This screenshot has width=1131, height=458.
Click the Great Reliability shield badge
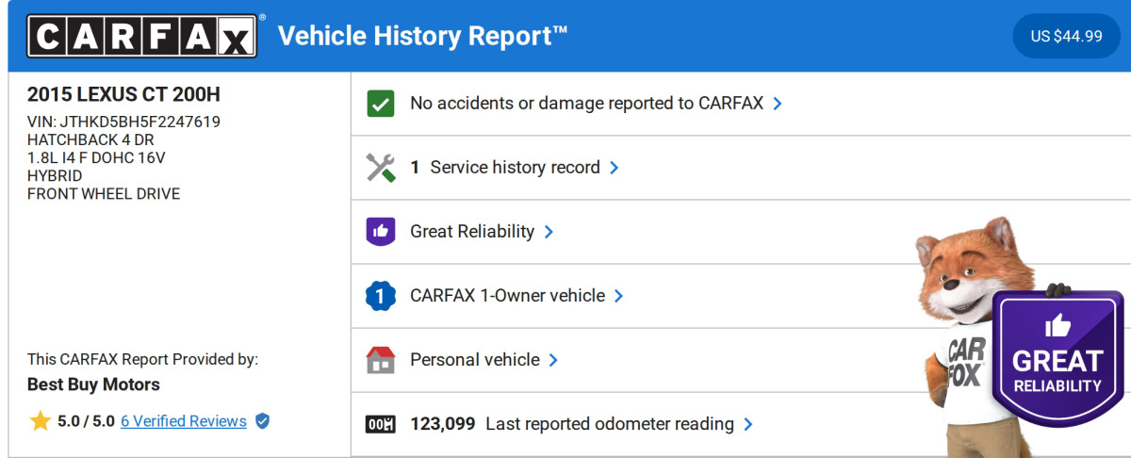tap(1057, 358)
